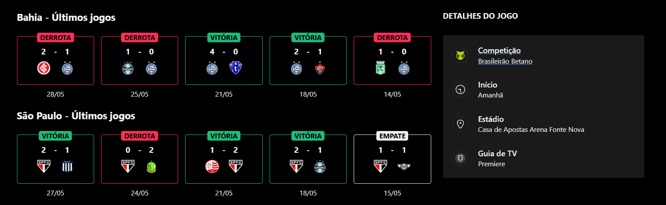Viewport: 666px width, 205px height.
Task: Open São Paulo's 2-1 match card against Grêmio
Action: coord(308,159)
